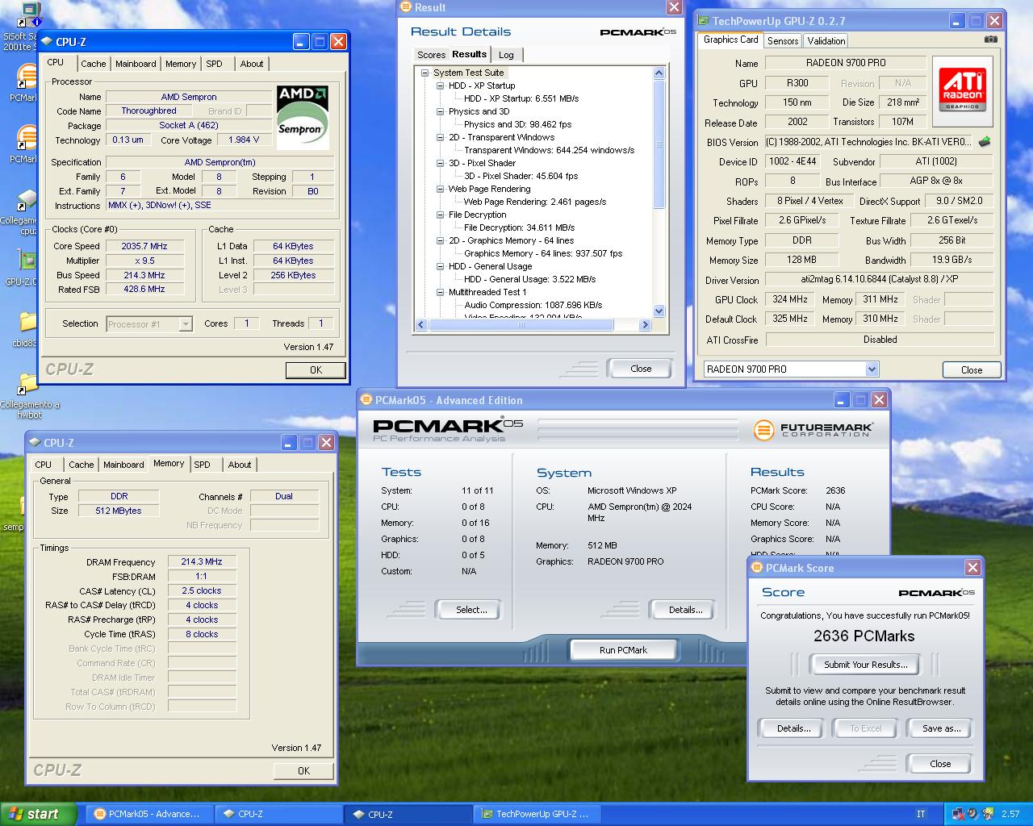This screenshot has width=1033, height=826.
Task: Click the BIOS save chip icon in GPU-Z
Action: [x=985, y=142]
